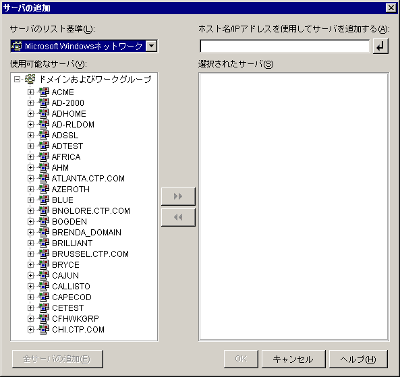This screenshot has height=377, width=400.
Task: Click the BLUE domain icon
Action: [x=44, y=200]
